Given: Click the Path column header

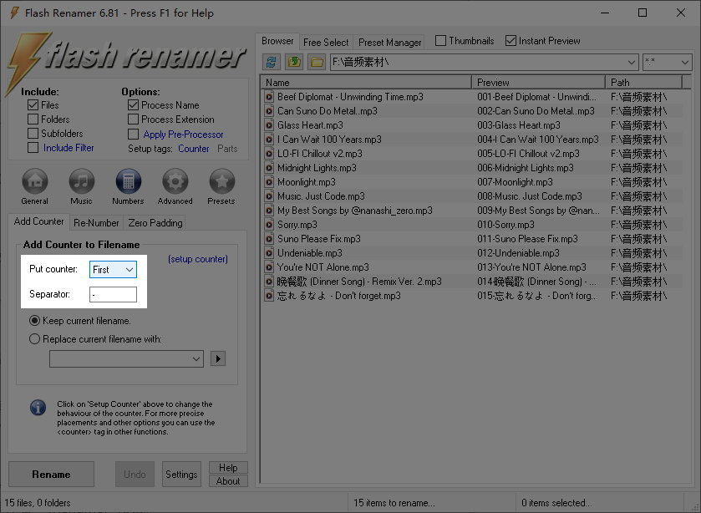Looking at the screenshot, I should pyautogui.click(x=644, y=82).
